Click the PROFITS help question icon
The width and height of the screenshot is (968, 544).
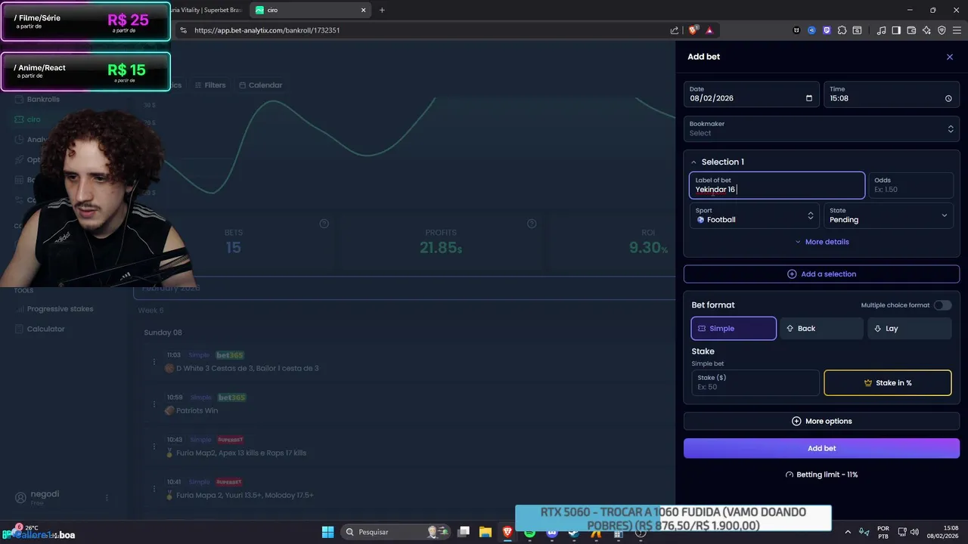(x=532, y=224)
